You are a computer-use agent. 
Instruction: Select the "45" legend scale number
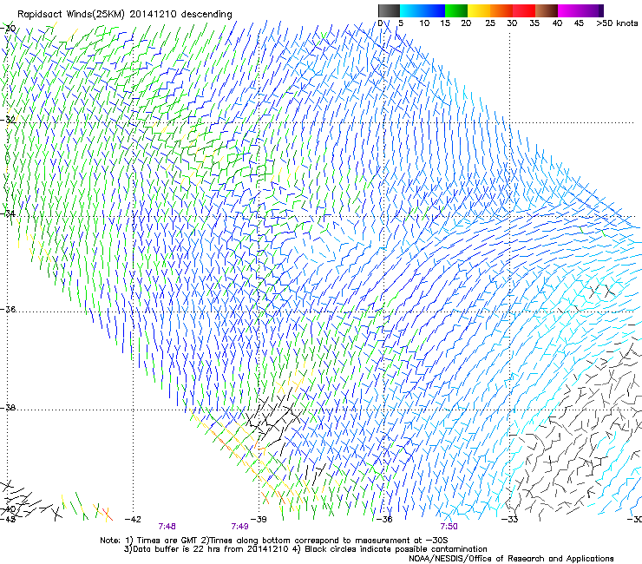(579, 23)
